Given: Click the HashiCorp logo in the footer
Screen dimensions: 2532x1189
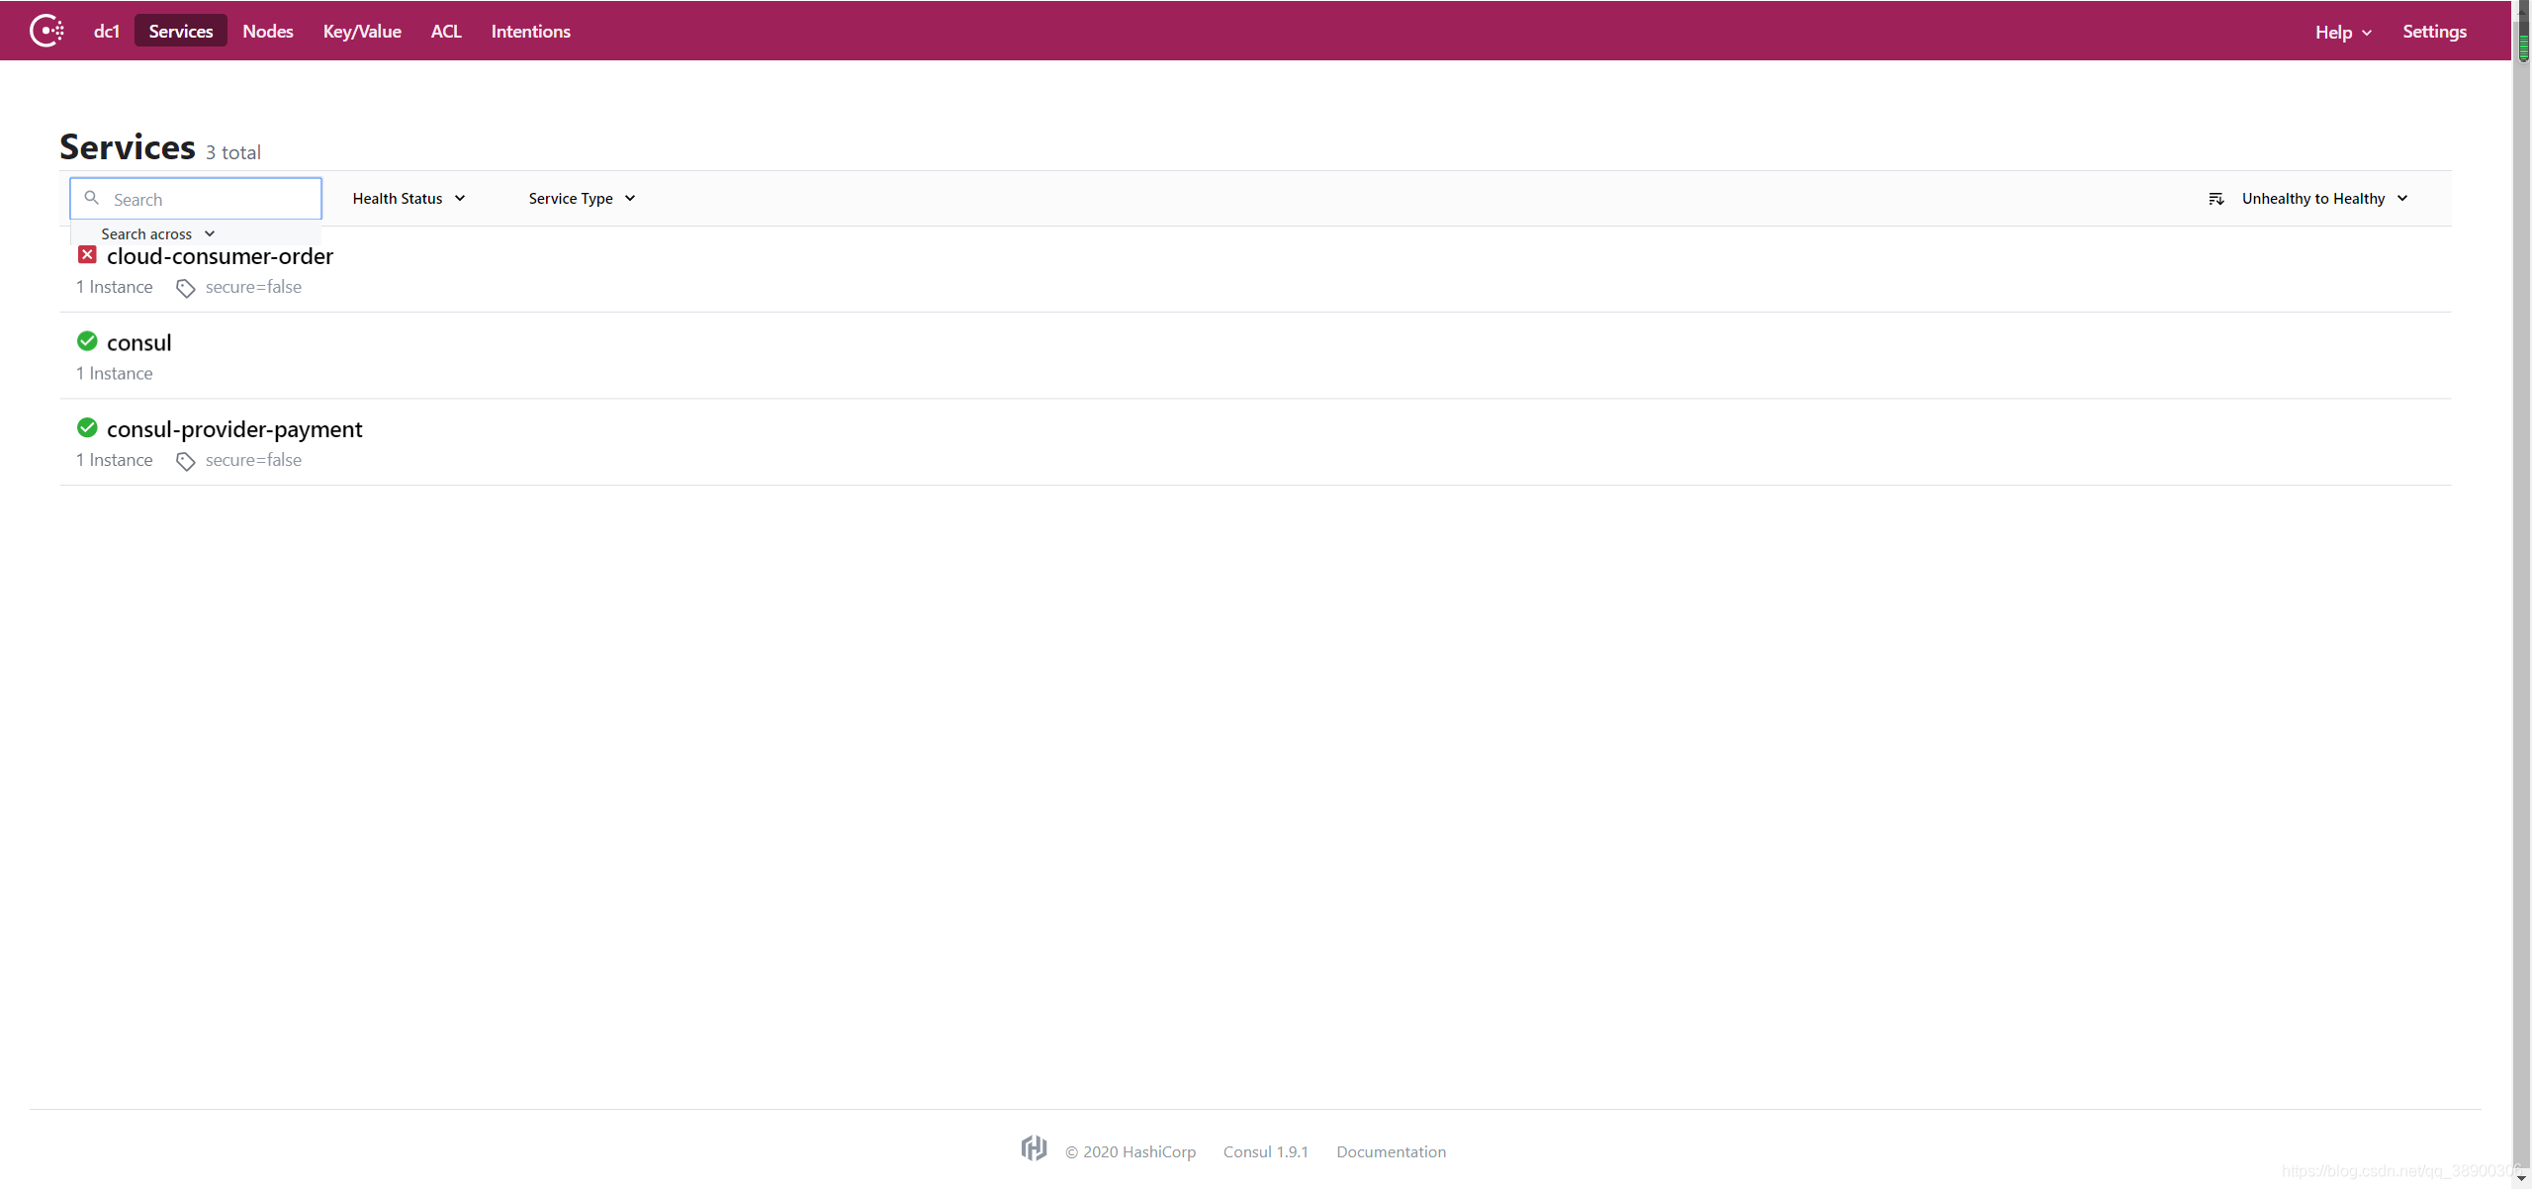Looking at the screenshot, I should [x=1033, y=1148].
